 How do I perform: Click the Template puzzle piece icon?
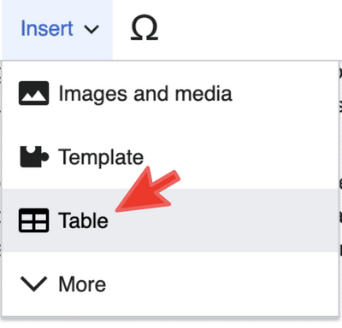point(34,156)
